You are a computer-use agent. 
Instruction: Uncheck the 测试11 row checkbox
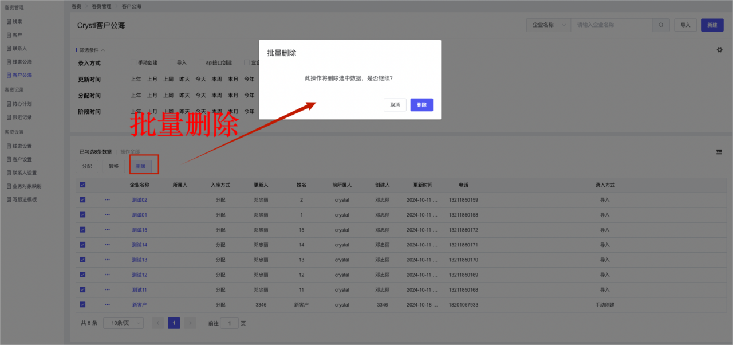[x=82, y=289]
